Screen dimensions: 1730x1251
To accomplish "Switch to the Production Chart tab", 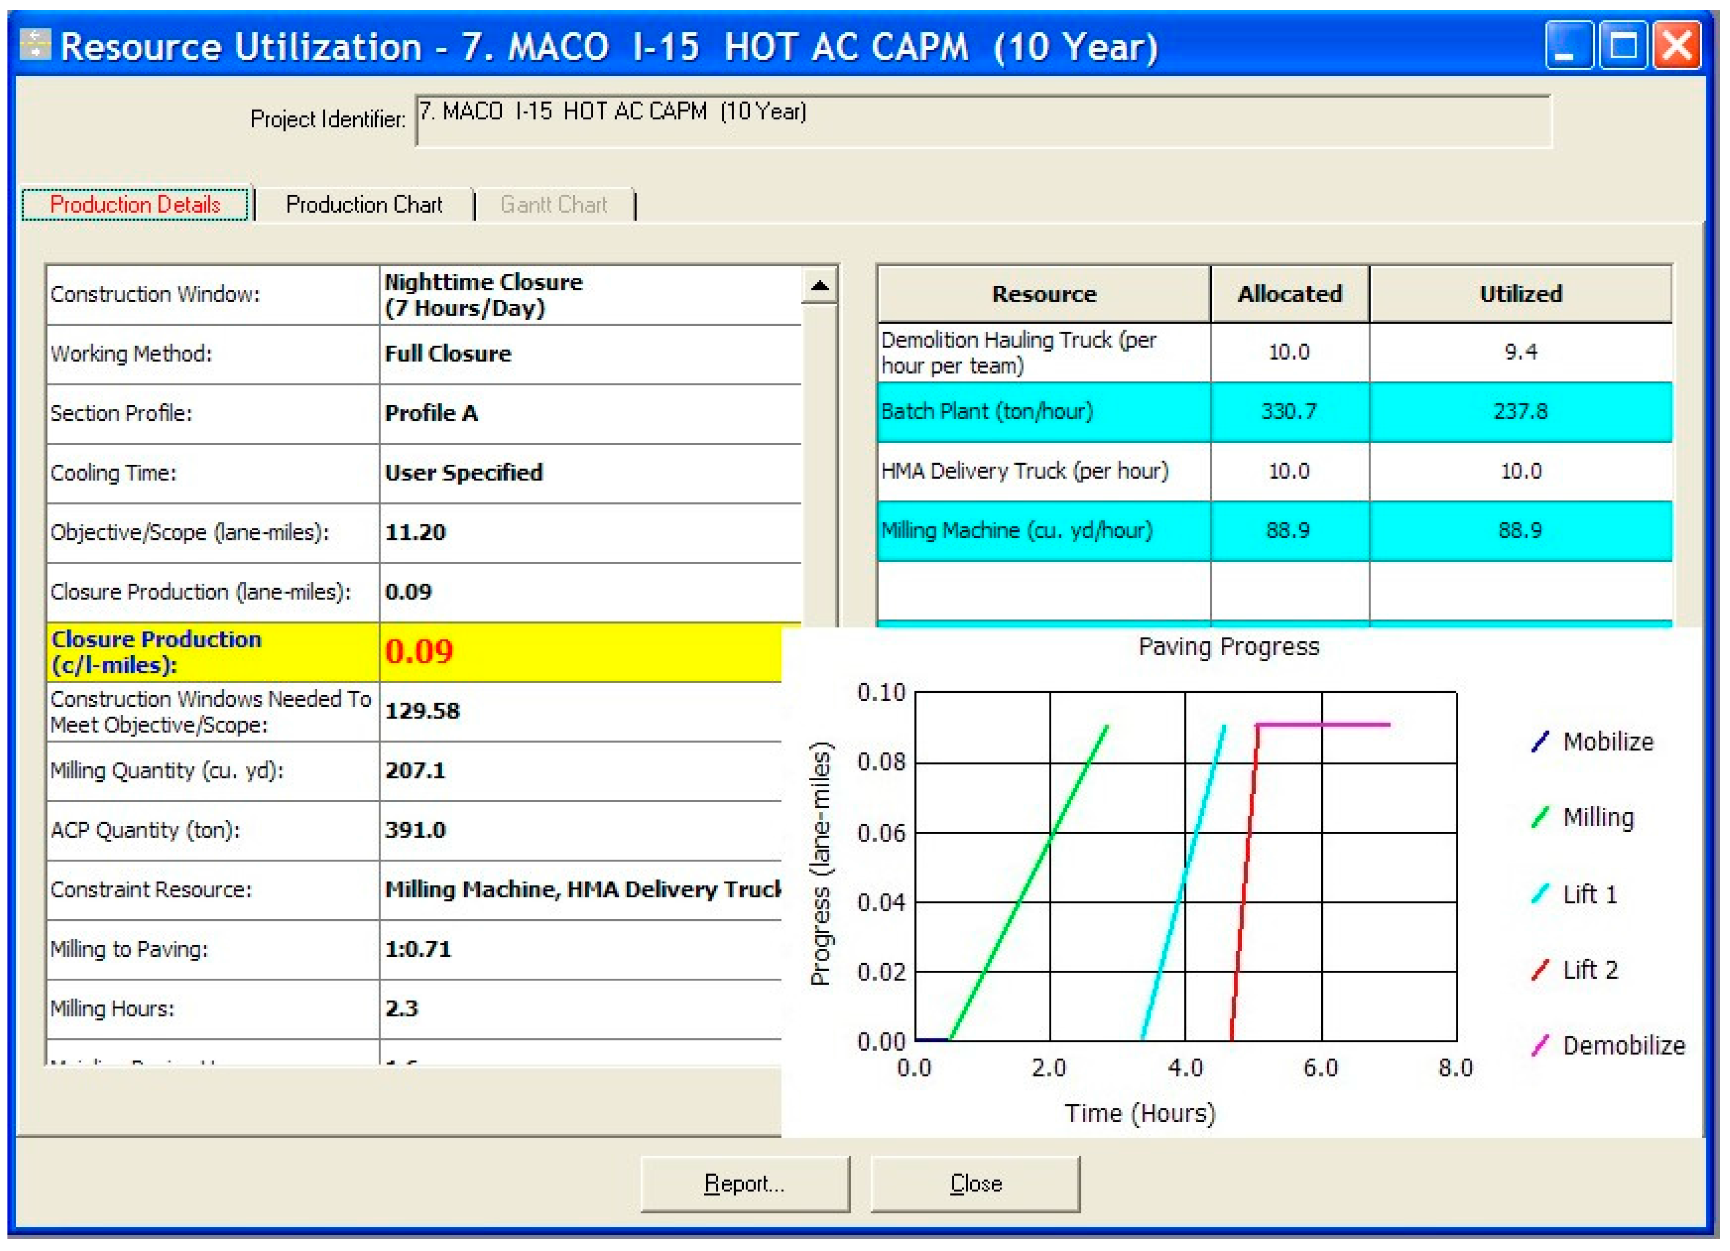I will [364, 204].
